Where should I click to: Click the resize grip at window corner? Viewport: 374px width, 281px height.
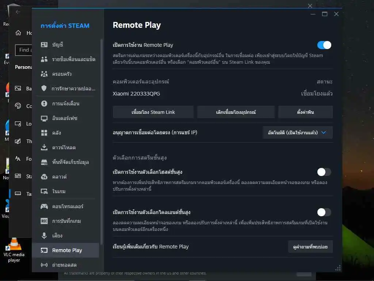click(x=338, y=268)
